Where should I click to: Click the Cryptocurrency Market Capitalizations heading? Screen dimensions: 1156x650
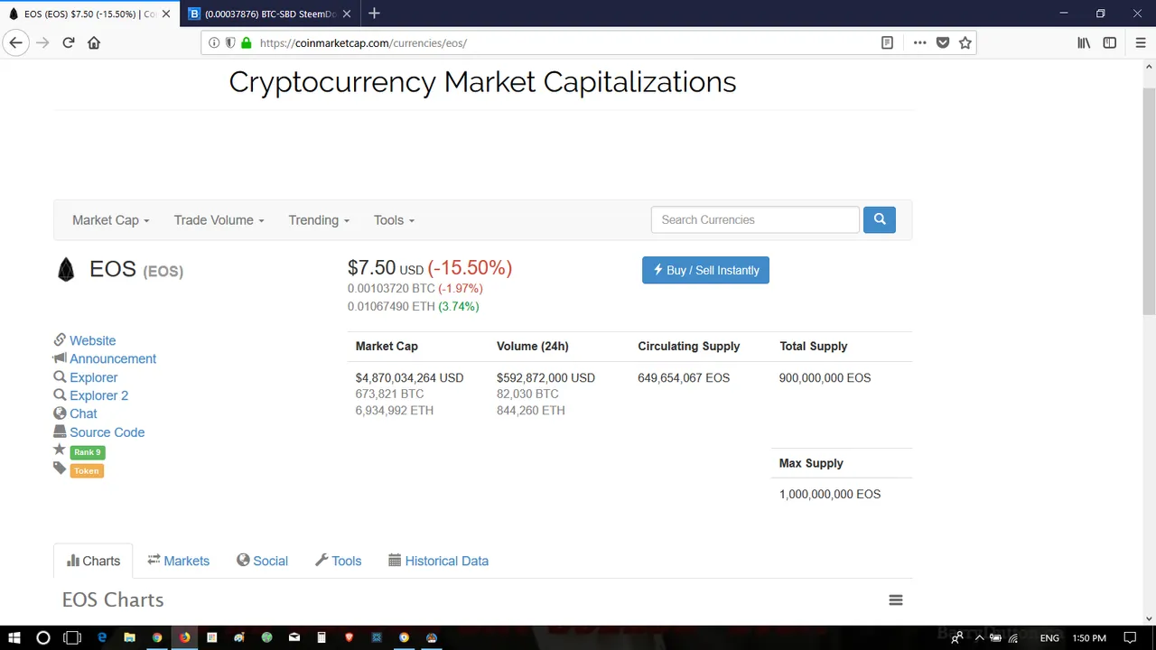click(x=482, y=82)
